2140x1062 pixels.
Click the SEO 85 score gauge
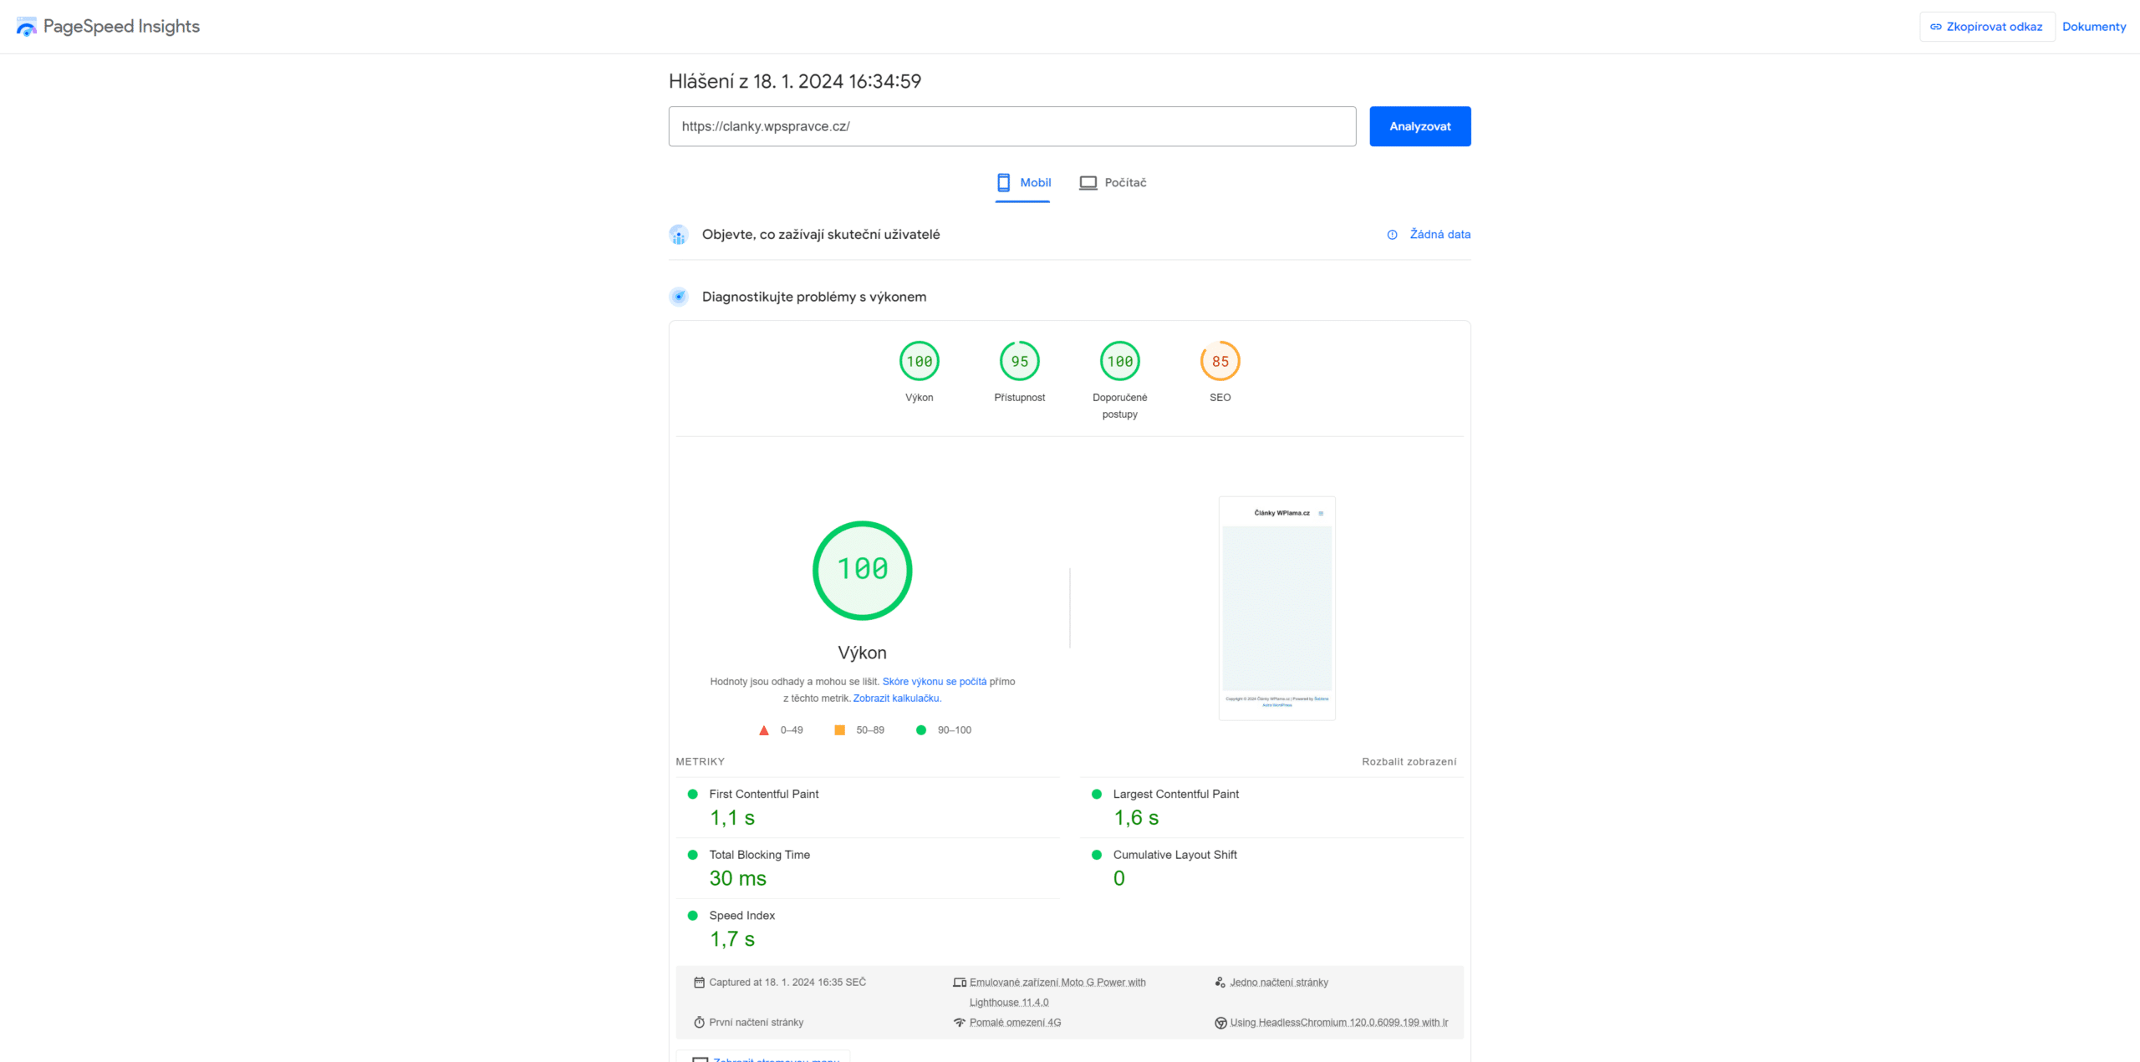[x=1220, y=361]
